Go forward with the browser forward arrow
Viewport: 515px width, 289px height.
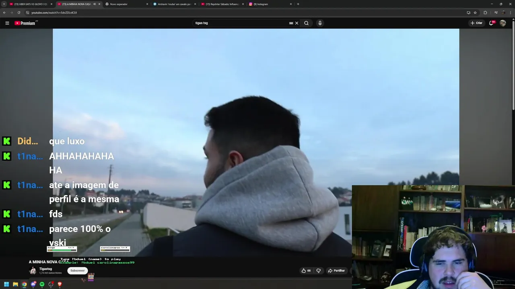[12, 12]
